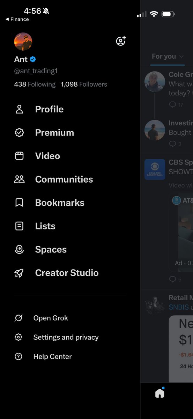Open the Profile menu item
193x419 pixels.
click(x=49, y=109)
